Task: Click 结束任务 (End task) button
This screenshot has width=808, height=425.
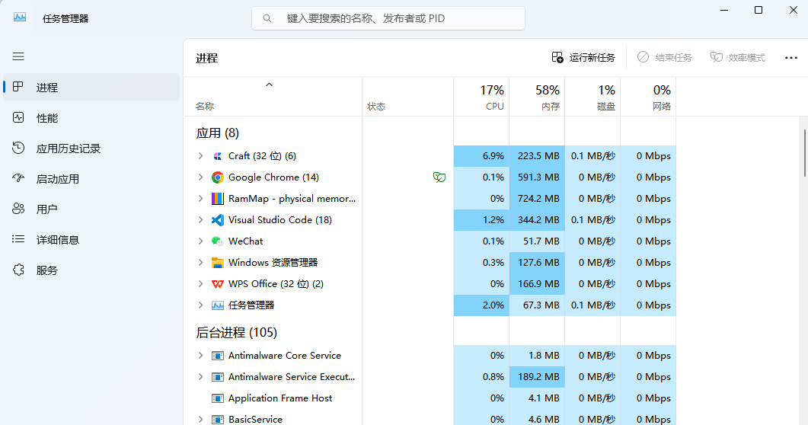Action: pos(664,58)
